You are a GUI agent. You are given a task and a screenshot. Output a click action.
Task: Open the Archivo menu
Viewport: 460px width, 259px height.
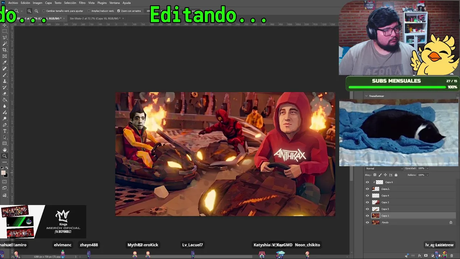pyautogui.click(x=13, y=3)
